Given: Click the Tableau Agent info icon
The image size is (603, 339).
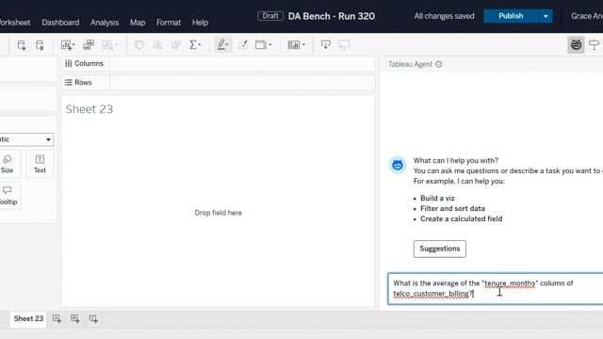Looking at the screenshot, I should point(438,64).
